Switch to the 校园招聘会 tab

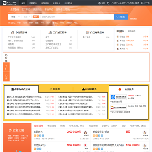click(90, 89)
